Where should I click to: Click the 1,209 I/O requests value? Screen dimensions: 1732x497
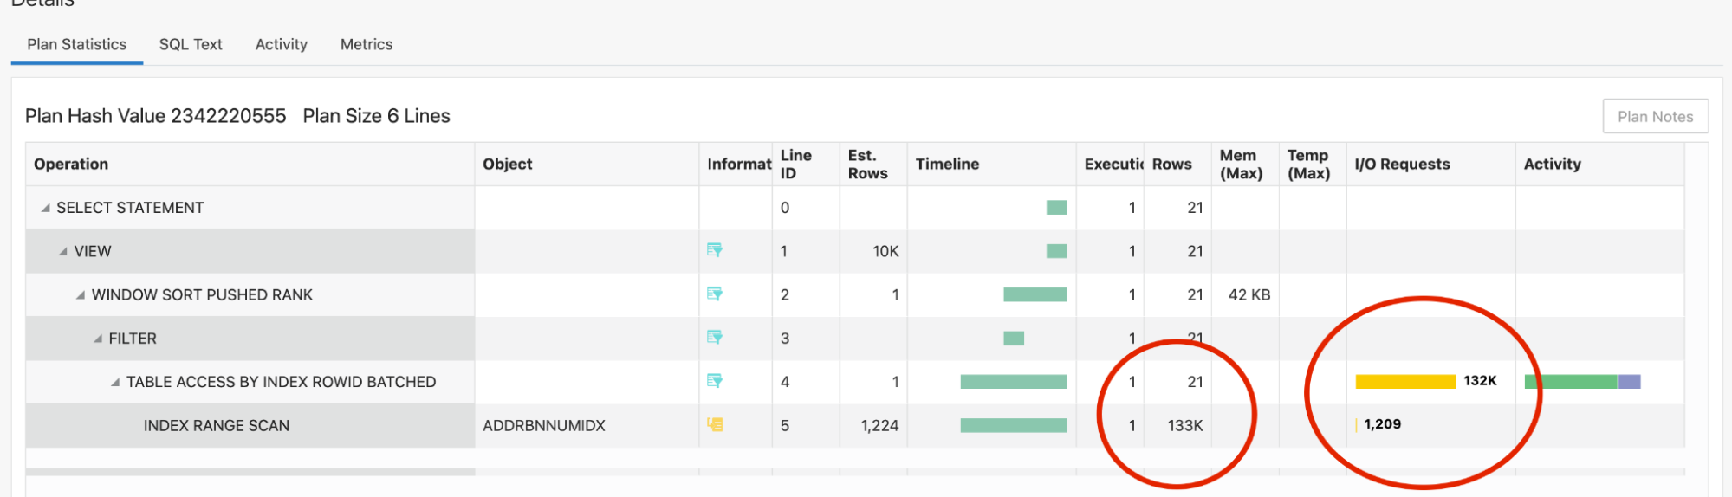(1382, 424)
